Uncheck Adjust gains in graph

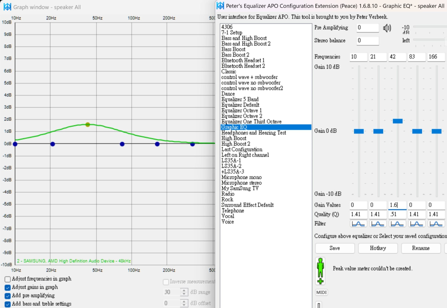tap(7, 287)
